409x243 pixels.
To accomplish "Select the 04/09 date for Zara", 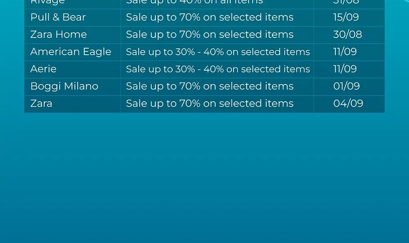I will (x=348, y=103).
